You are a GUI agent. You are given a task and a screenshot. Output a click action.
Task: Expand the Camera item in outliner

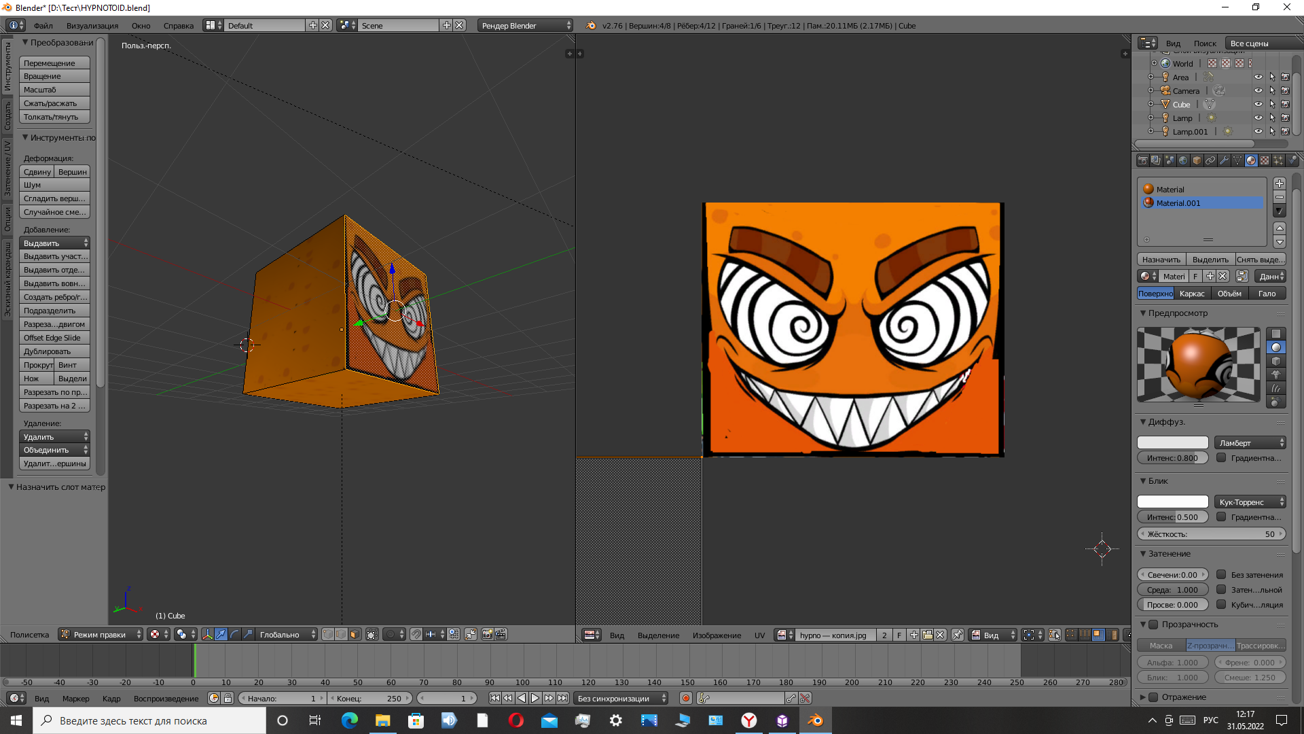(1151, 90)
